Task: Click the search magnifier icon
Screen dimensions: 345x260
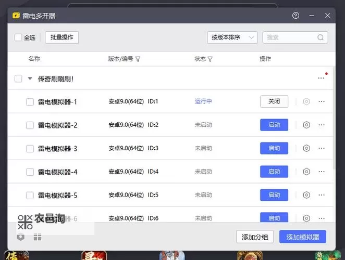Action: (x=321, y=37)
